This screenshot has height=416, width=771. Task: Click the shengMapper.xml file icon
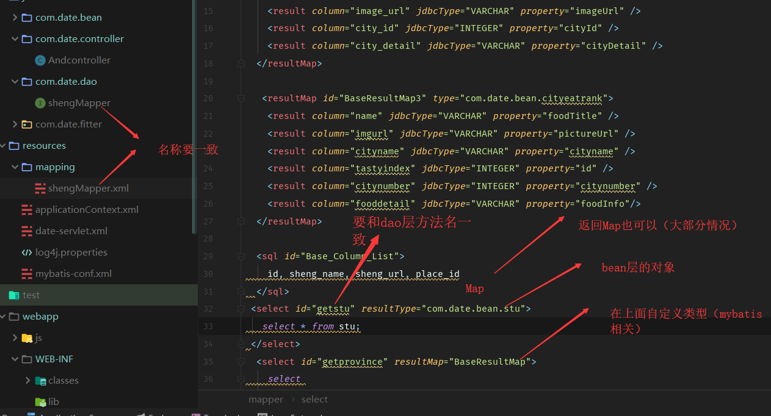tap(40, 188)
